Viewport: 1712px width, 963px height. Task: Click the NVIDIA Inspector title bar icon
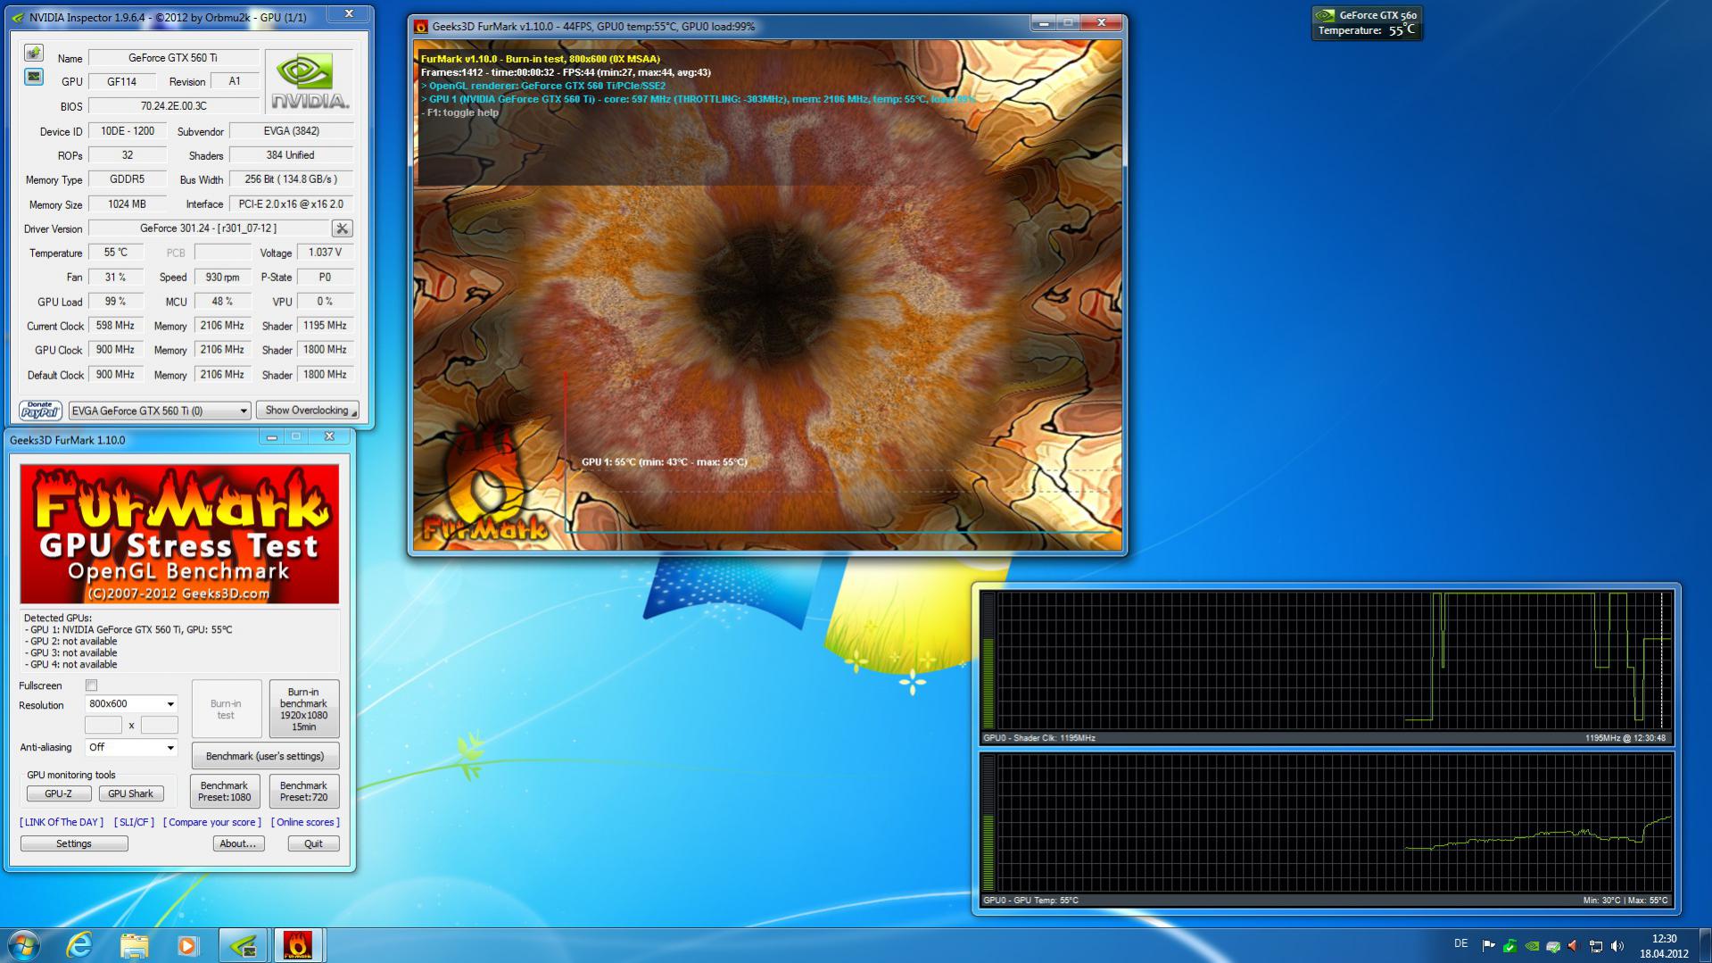click(x=18, y=17)
